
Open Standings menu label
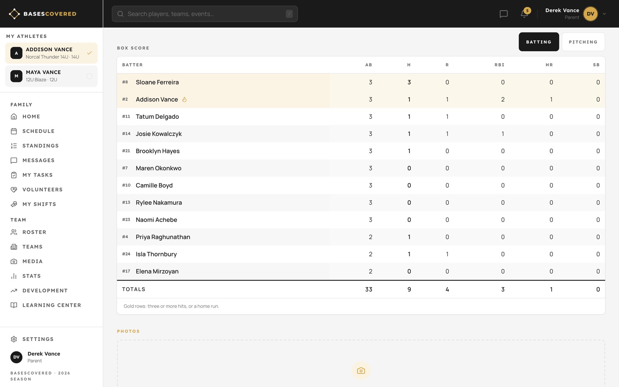tap(41, 146)
